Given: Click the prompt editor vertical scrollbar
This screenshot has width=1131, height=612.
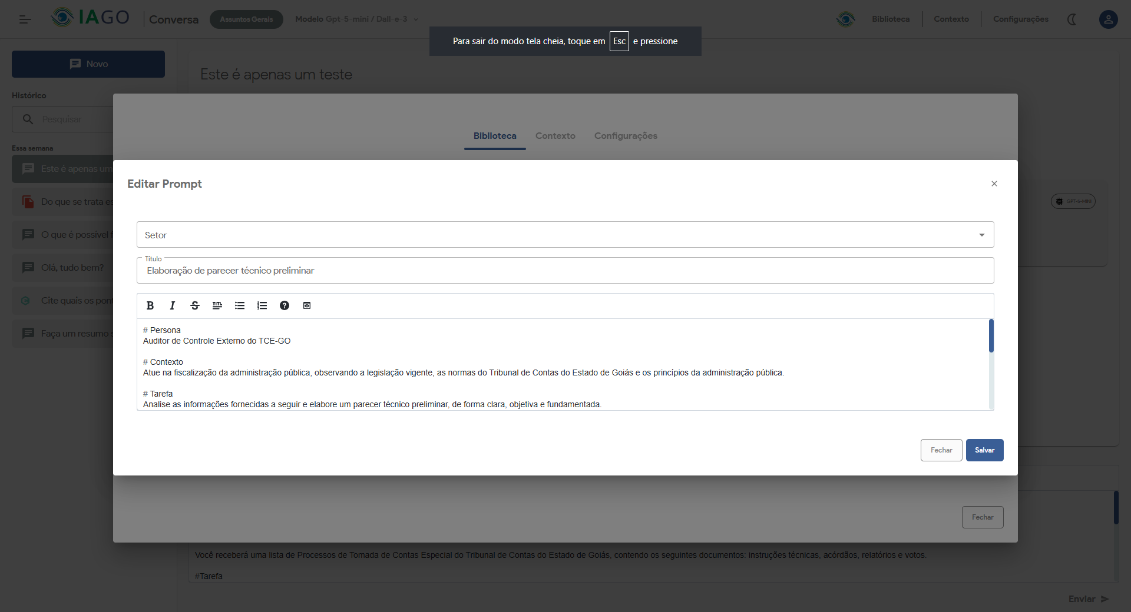Looking at the screenshot, I should tap(991, 336).
